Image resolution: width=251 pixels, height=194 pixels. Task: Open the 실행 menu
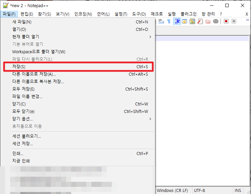pyautogui.click(x=172, y=14)
